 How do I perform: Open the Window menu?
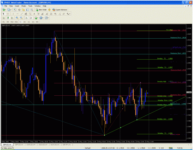pos(37,6)
